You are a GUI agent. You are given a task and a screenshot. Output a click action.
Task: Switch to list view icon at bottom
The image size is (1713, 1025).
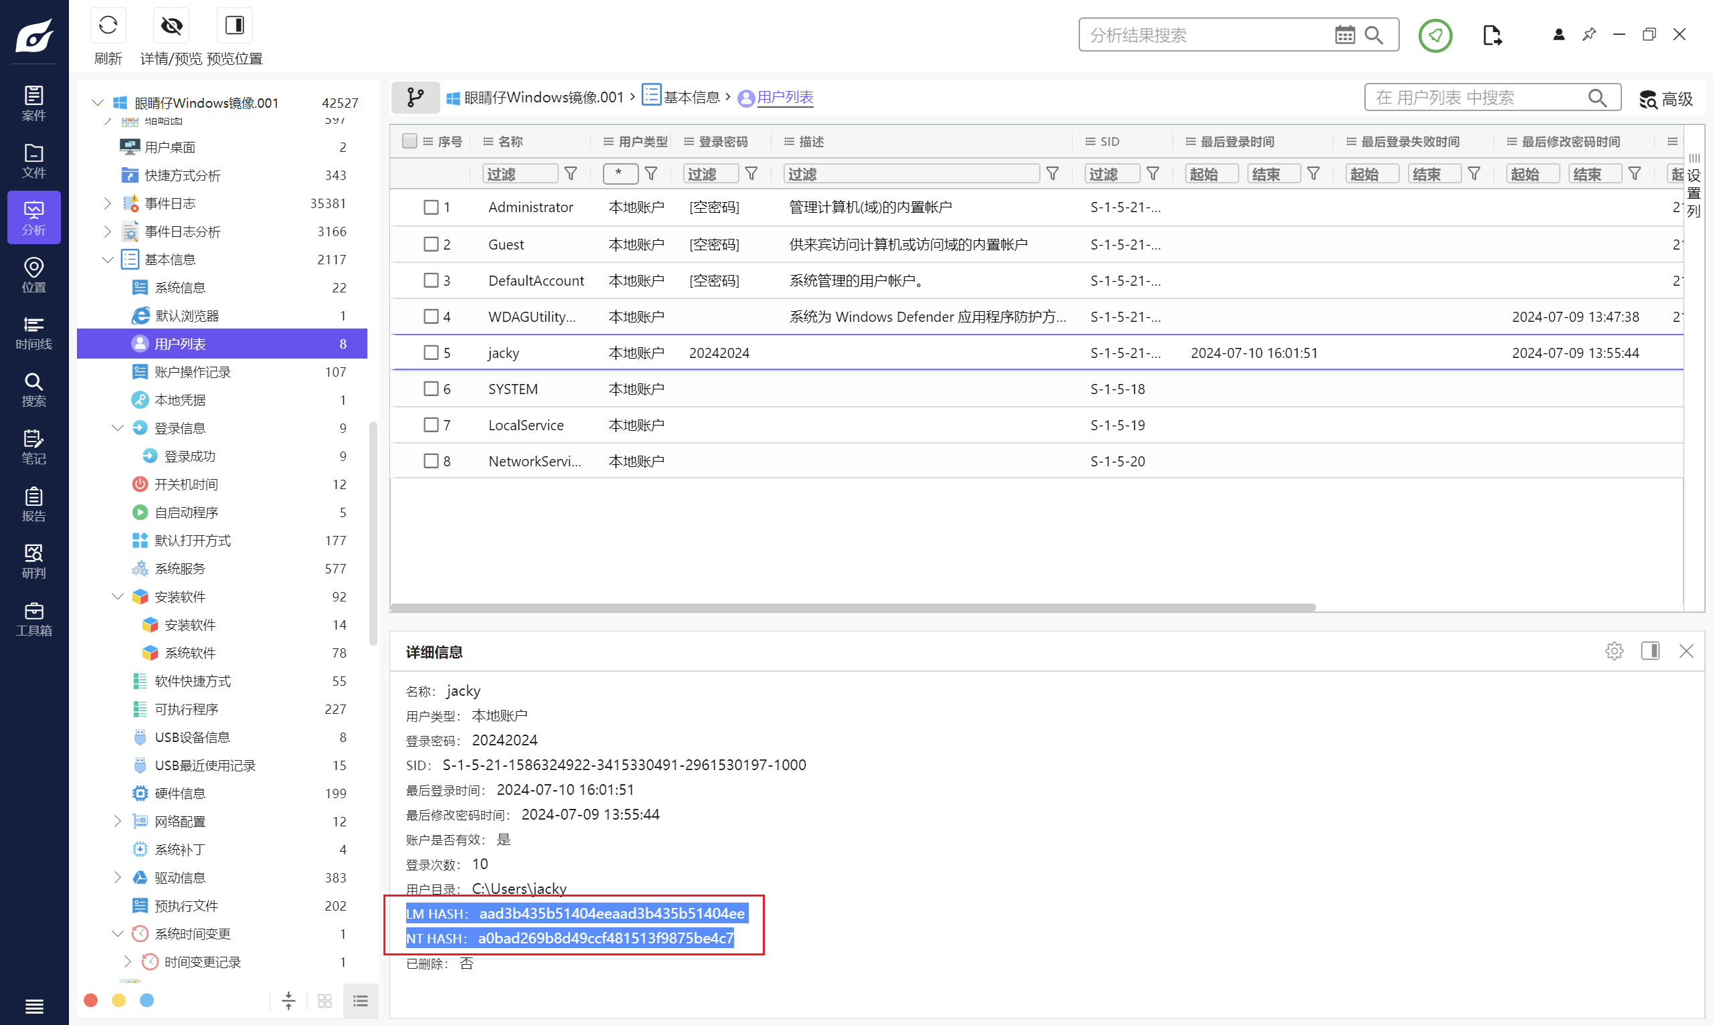361,1001
